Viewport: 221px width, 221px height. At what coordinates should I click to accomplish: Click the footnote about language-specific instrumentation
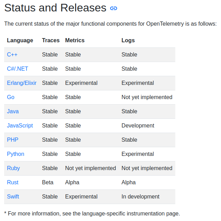point(92,213)
